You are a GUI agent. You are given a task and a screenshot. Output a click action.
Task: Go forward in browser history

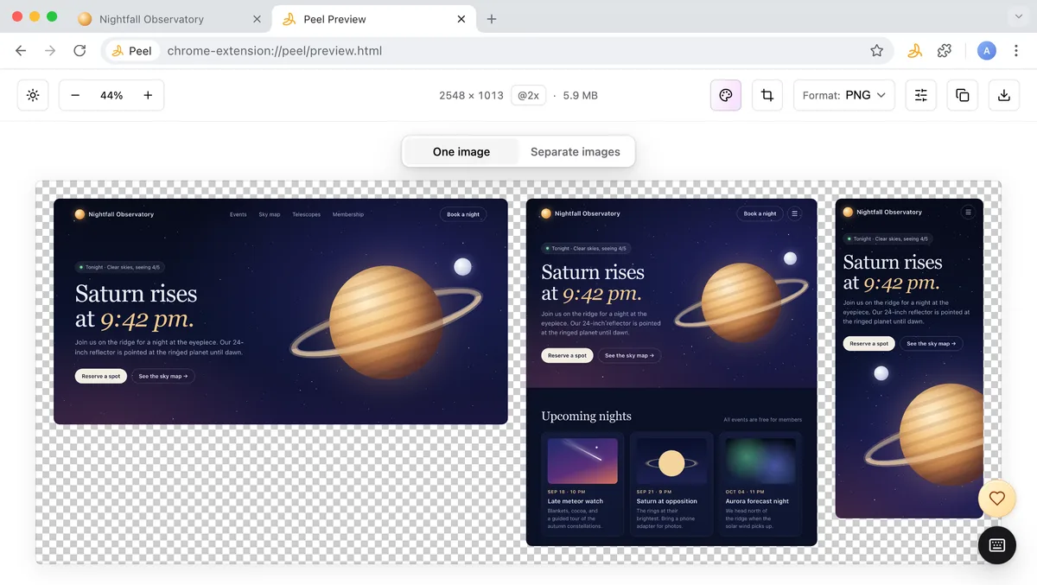(x=50, y=51)
